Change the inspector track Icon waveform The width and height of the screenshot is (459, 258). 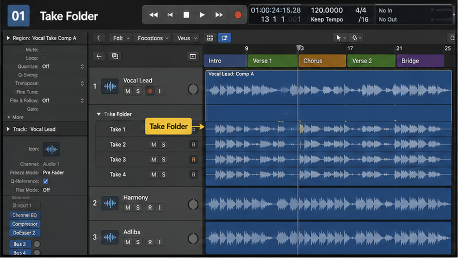click(x=51, y=149)
